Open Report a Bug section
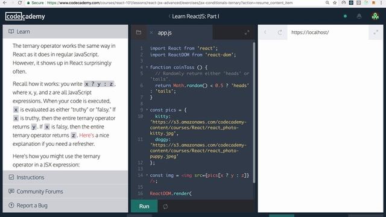Screen dimensions: 386x217 click(66, 206)
